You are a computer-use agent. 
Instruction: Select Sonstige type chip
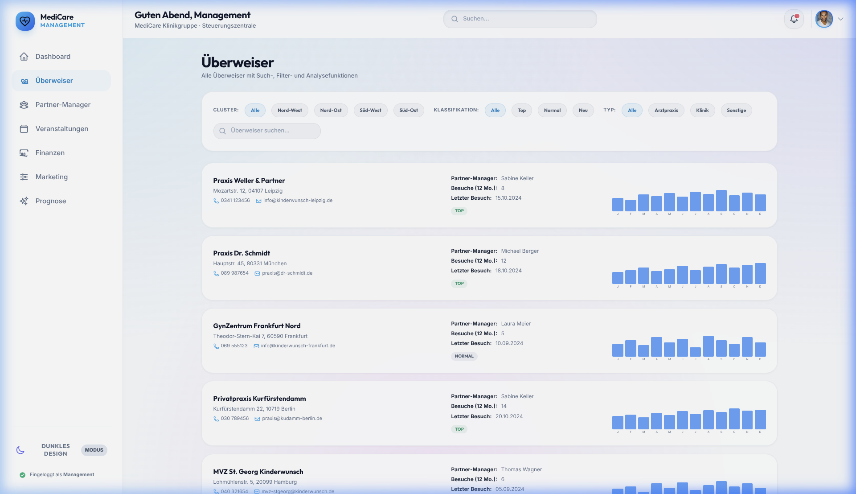[736, 110]
